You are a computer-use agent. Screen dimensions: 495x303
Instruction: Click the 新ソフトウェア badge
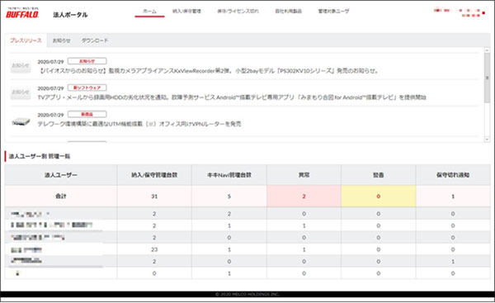(x=87, y=88)
